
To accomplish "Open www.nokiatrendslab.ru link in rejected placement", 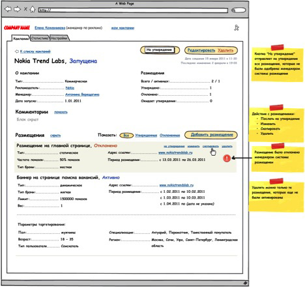I will (175, 152).
